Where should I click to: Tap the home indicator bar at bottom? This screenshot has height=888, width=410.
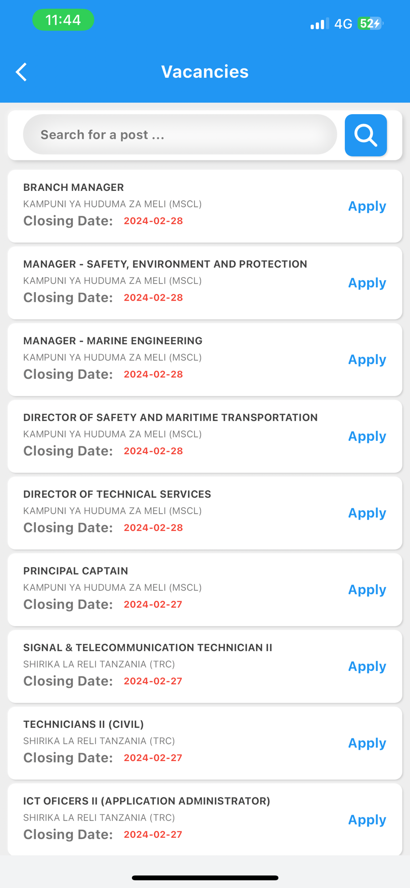click(x=205, y=878)
